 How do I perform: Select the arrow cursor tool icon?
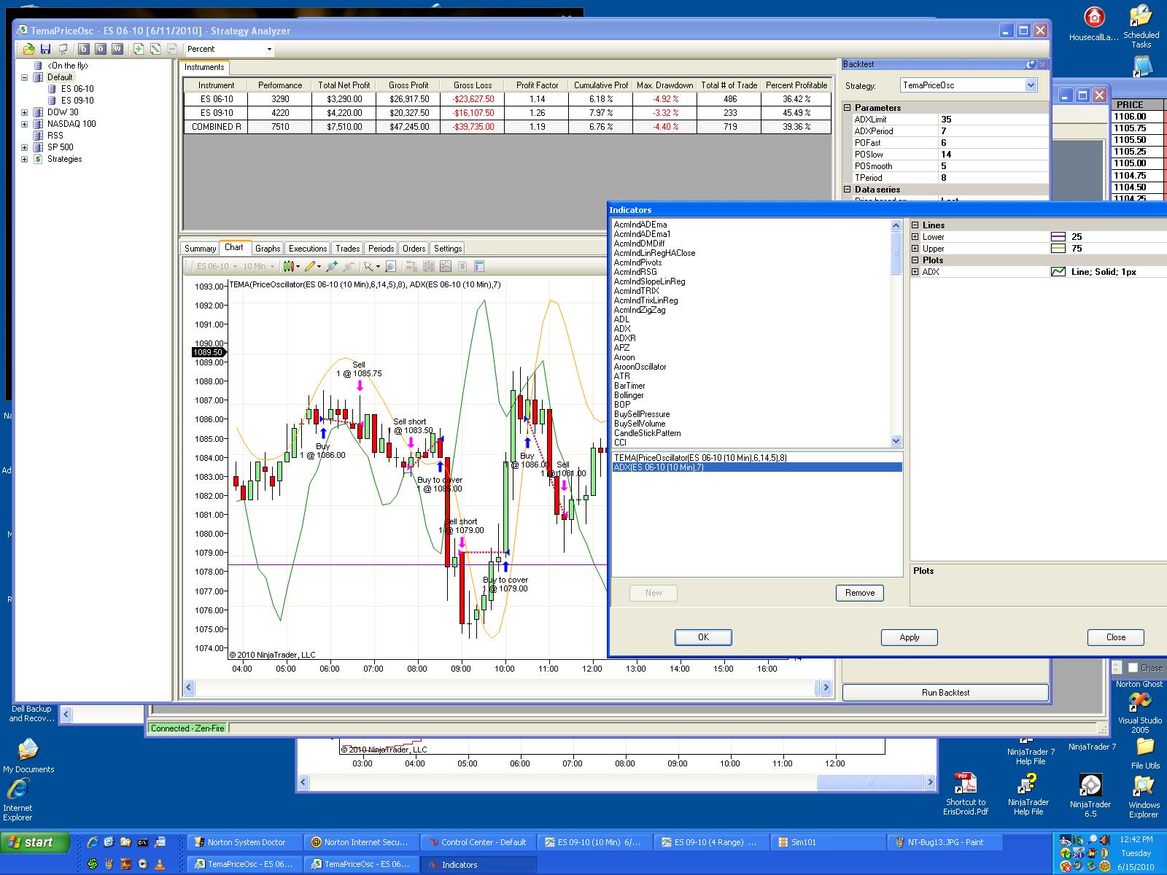click(369, 267)
